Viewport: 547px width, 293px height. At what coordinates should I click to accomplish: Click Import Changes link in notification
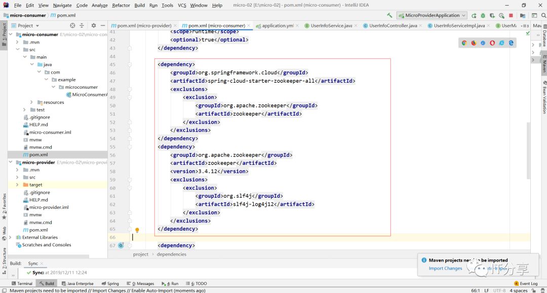[446, 268]
